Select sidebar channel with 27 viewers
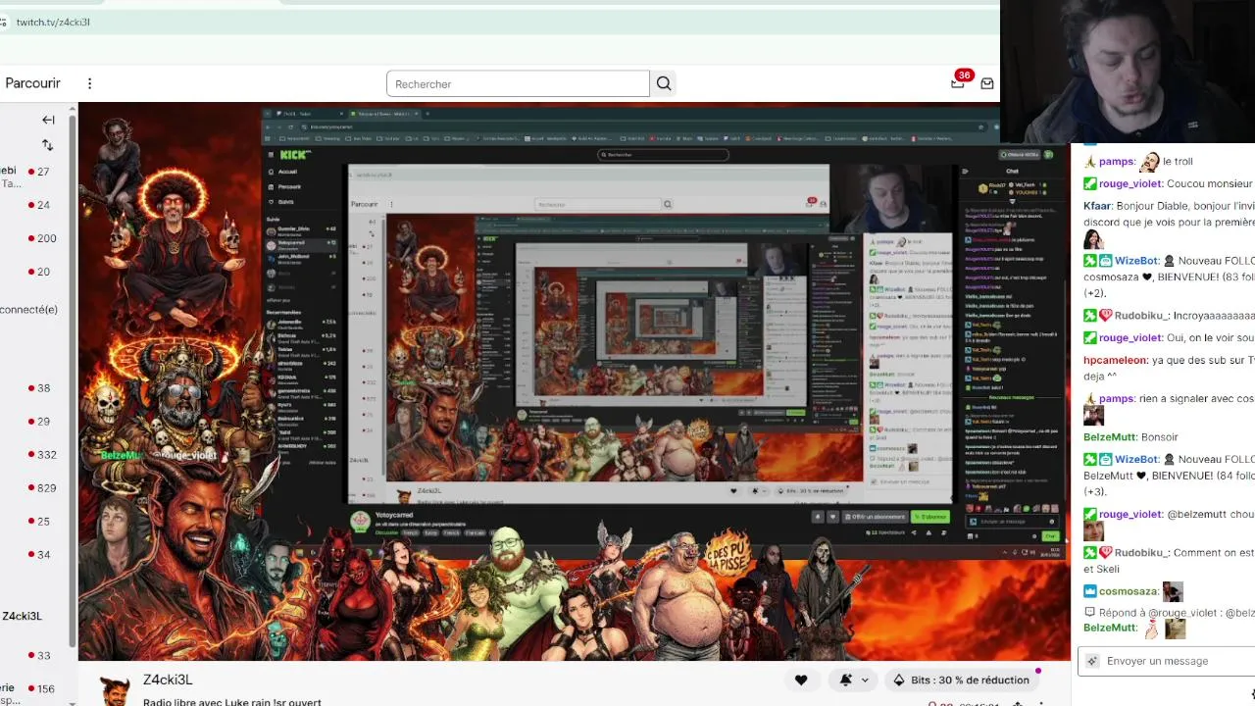 click(39, 172)
